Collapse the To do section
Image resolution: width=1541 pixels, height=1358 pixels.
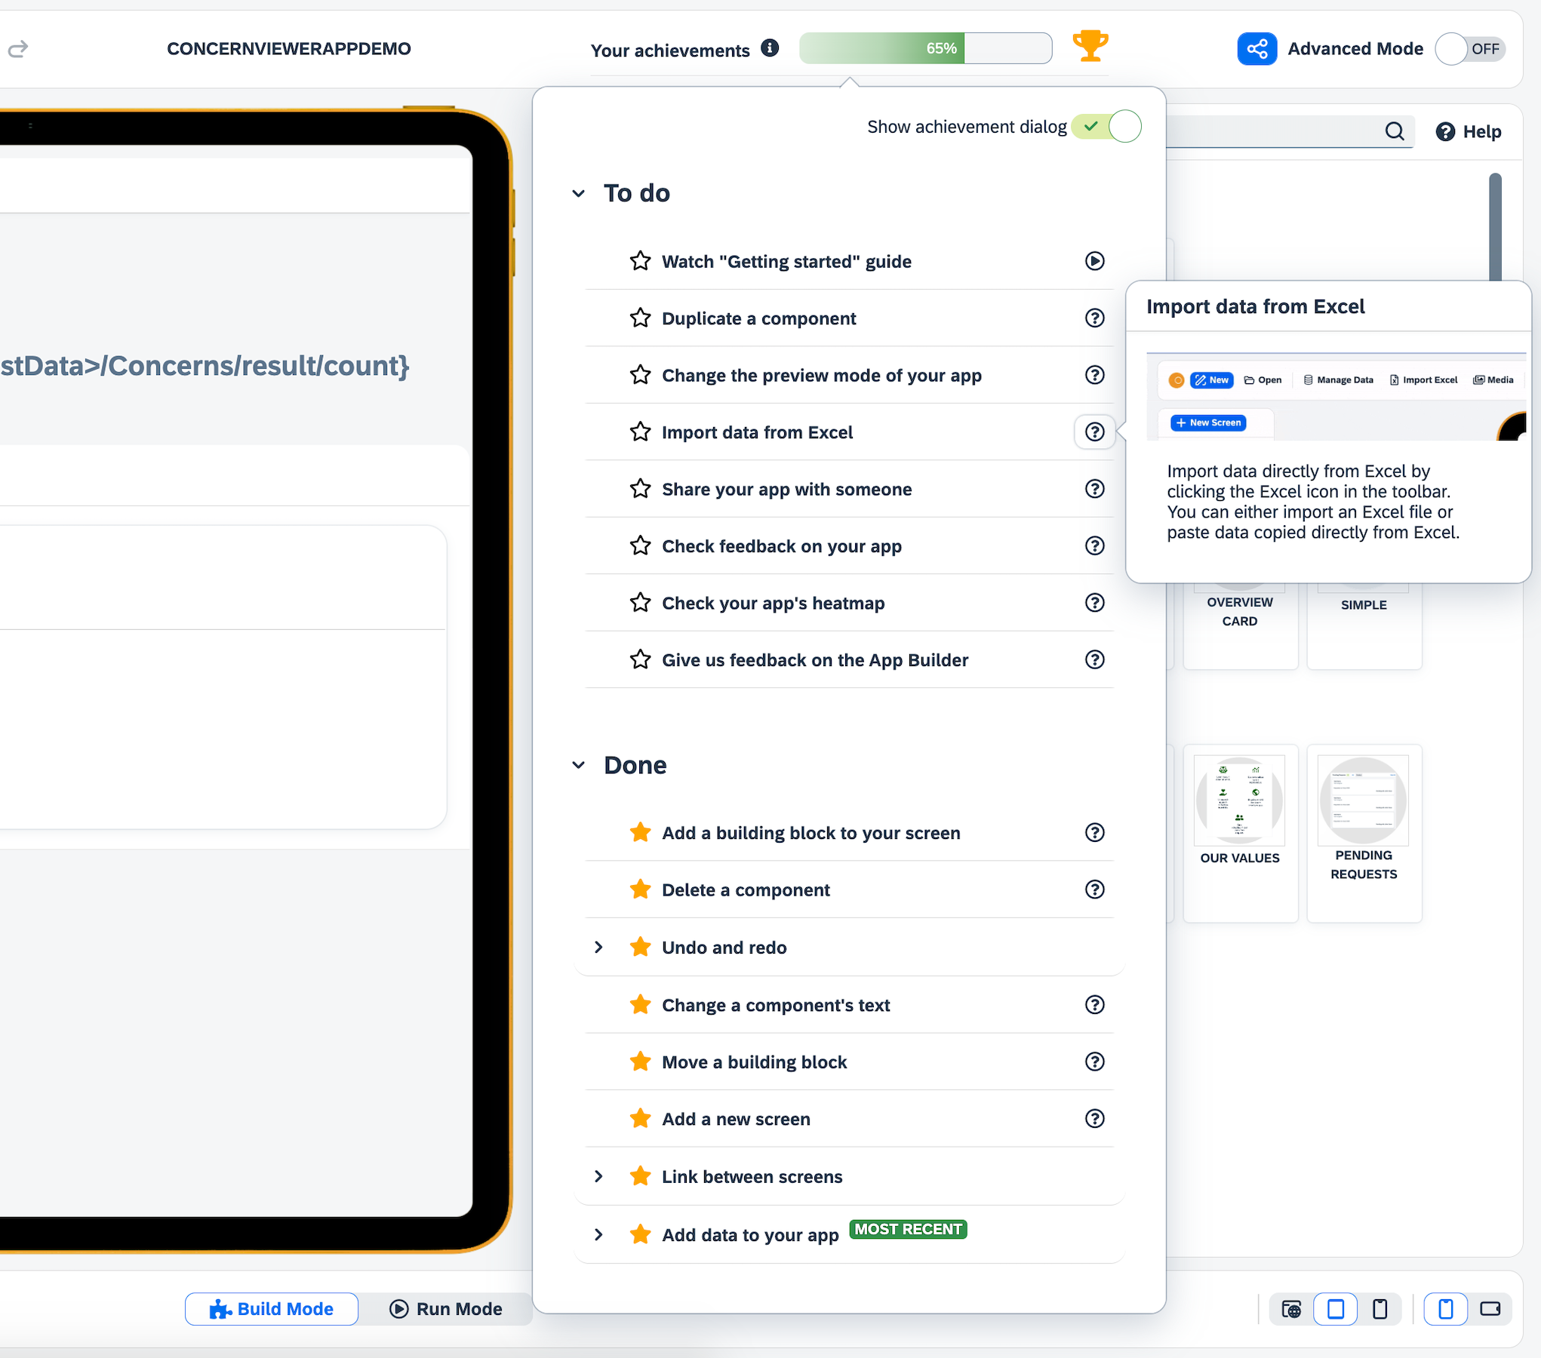click(x=578, y=192)
